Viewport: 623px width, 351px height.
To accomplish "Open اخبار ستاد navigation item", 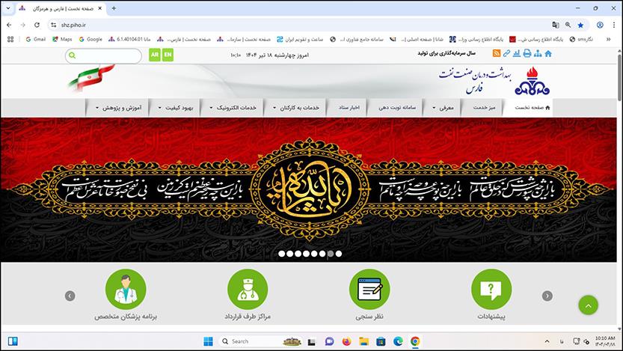I will coord(349,107).
